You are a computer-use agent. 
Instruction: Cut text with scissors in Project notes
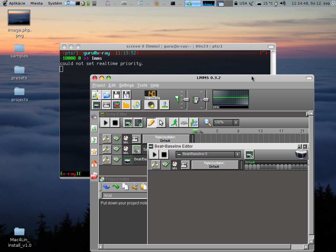pos(135,187)
